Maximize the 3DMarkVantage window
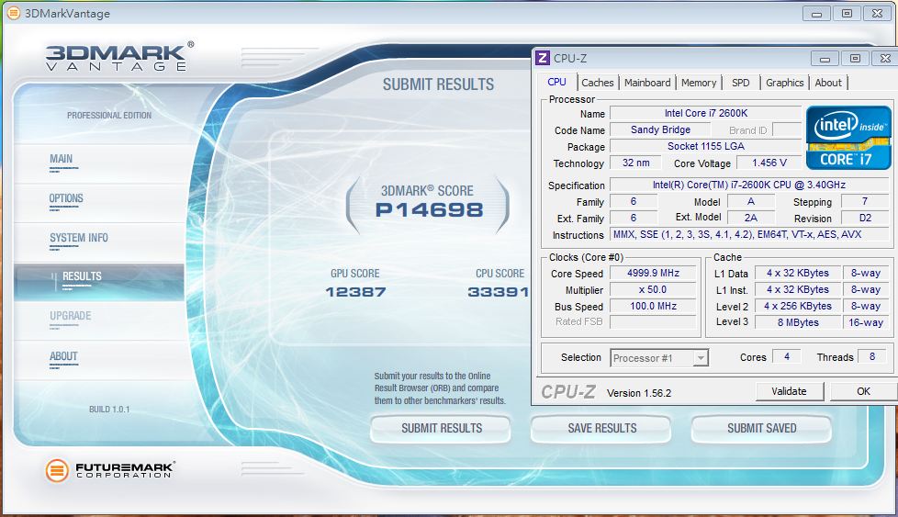Image resolution: width=898 pixels, height=517 pixels. tap(847, 13)
